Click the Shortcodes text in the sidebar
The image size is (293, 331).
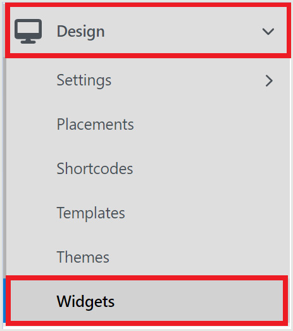tap(95, 169)
